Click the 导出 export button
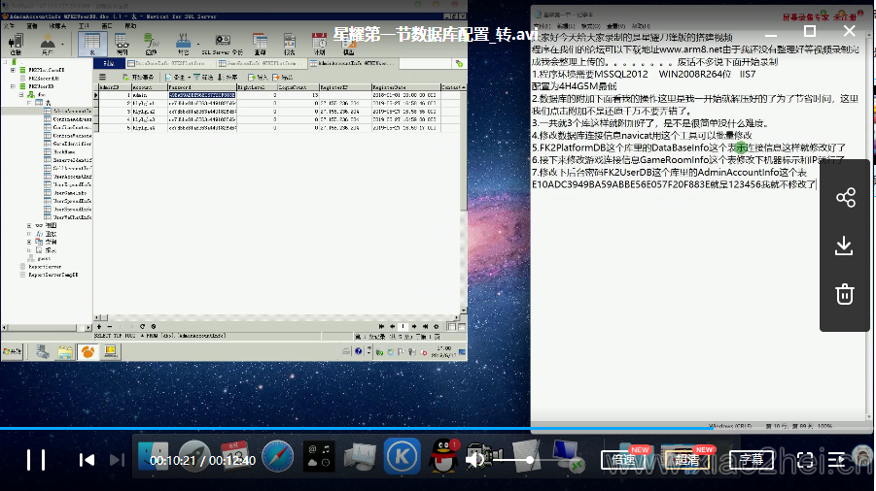Image resolution: width=876 pixels, height=491 pixels. tap(283, 77)
